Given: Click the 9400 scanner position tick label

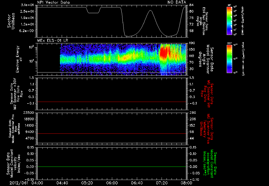Looking at the screenshot, I should coord(30,132).
